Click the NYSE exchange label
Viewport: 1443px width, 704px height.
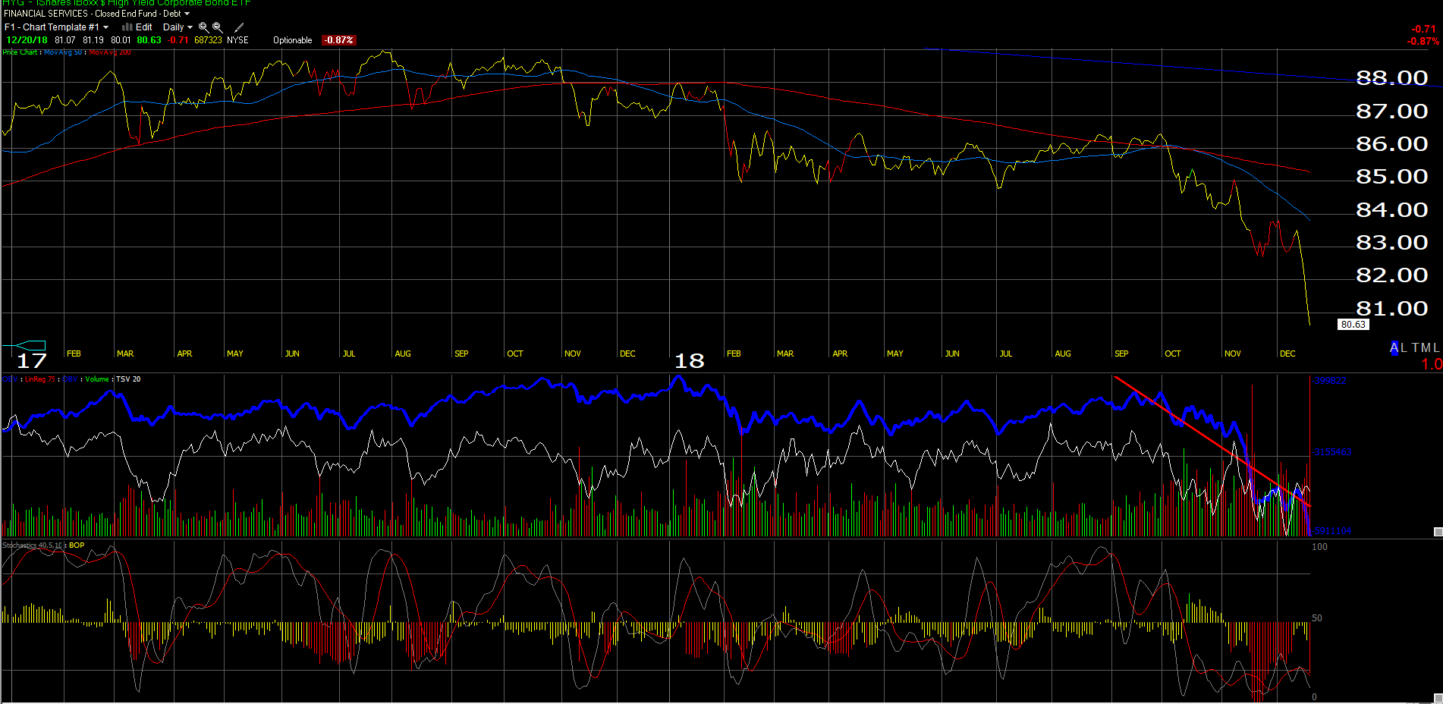(x=237, y=40)
